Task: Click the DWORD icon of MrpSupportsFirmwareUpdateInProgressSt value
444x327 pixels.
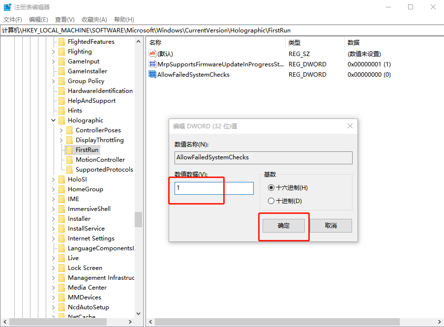Action: (x=152, y=64)
